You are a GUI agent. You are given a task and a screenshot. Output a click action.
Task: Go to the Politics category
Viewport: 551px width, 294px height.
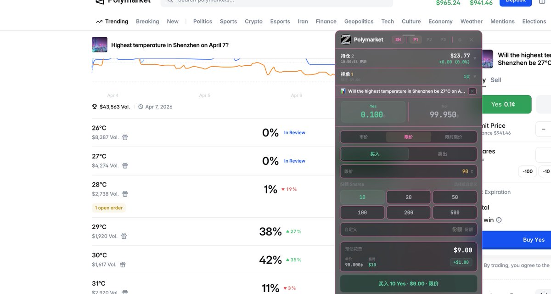[202, 22]
